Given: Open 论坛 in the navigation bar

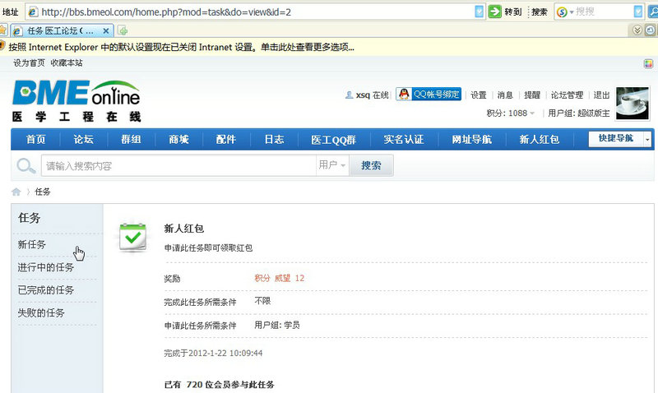Looking at the screenshot, I should tap(83, 140).
